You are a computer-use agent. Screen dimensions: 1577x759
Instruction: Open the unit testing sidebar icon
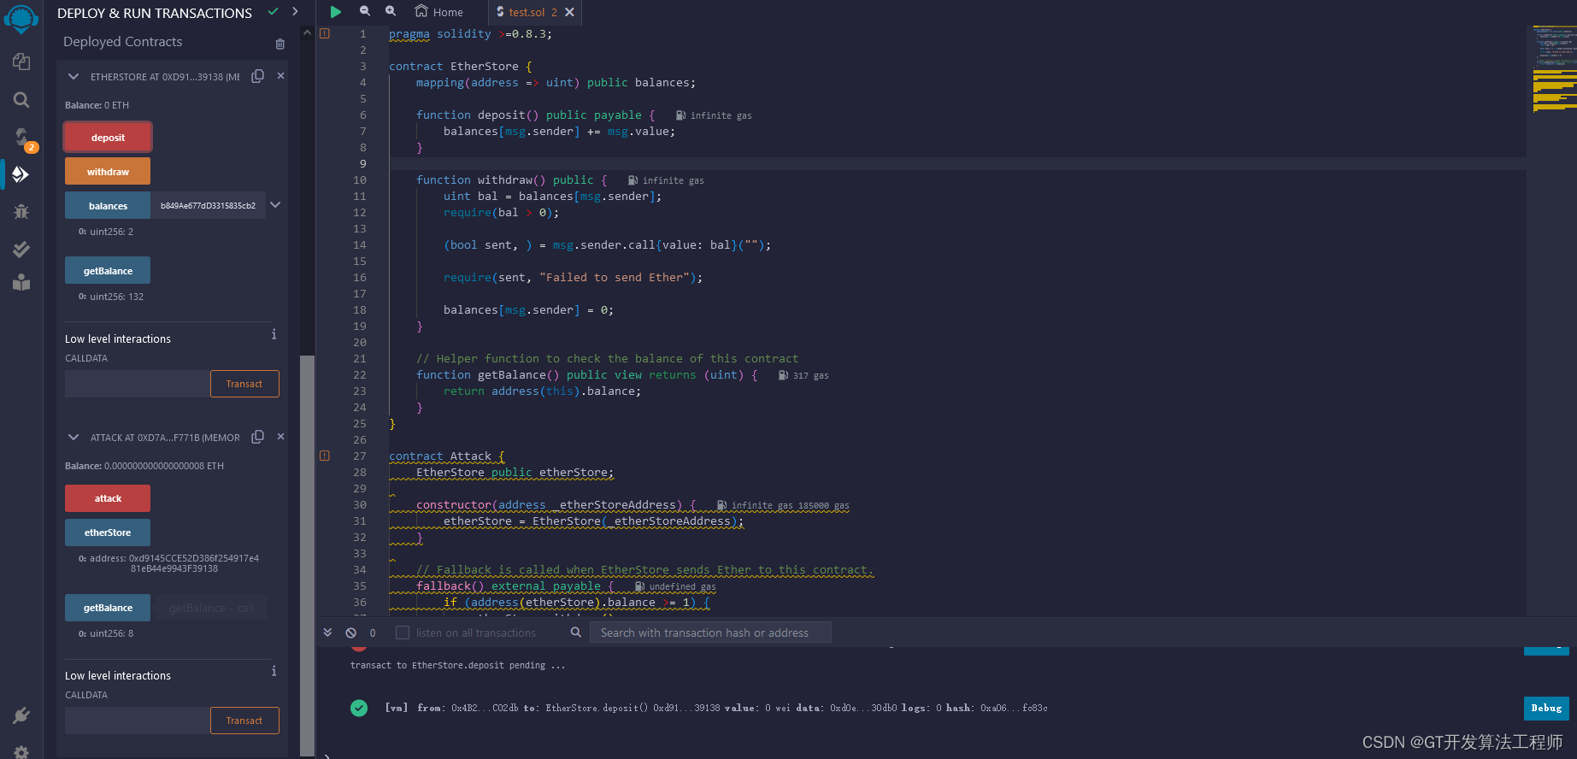coord(21,282)
